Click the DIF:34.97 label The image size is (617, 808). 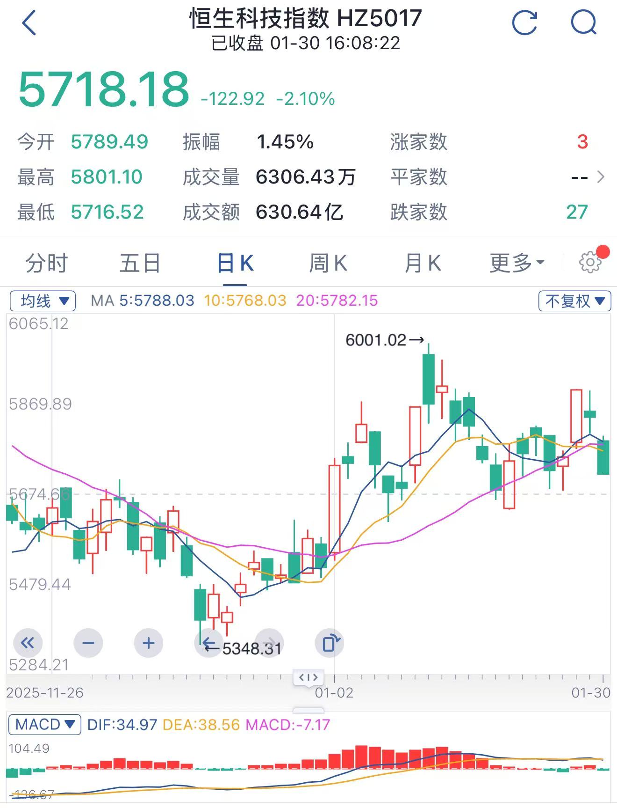(122, 725)
